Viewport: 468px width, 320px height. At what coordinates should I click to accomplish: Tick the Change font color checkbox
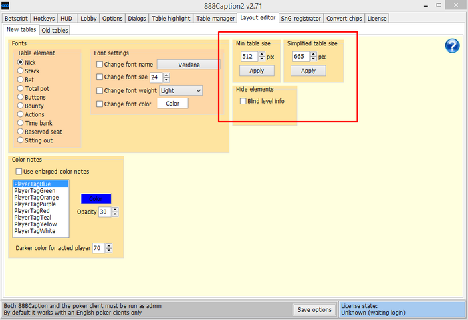(100, 104)
